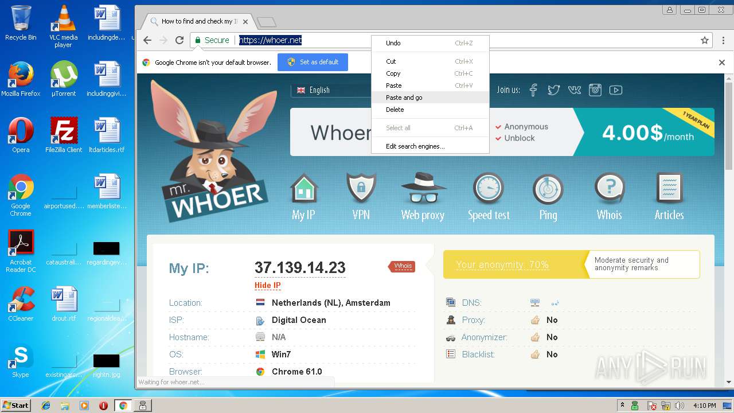The image size is (734, 413).
Task: Open English language selector
Action: (331, 90)
